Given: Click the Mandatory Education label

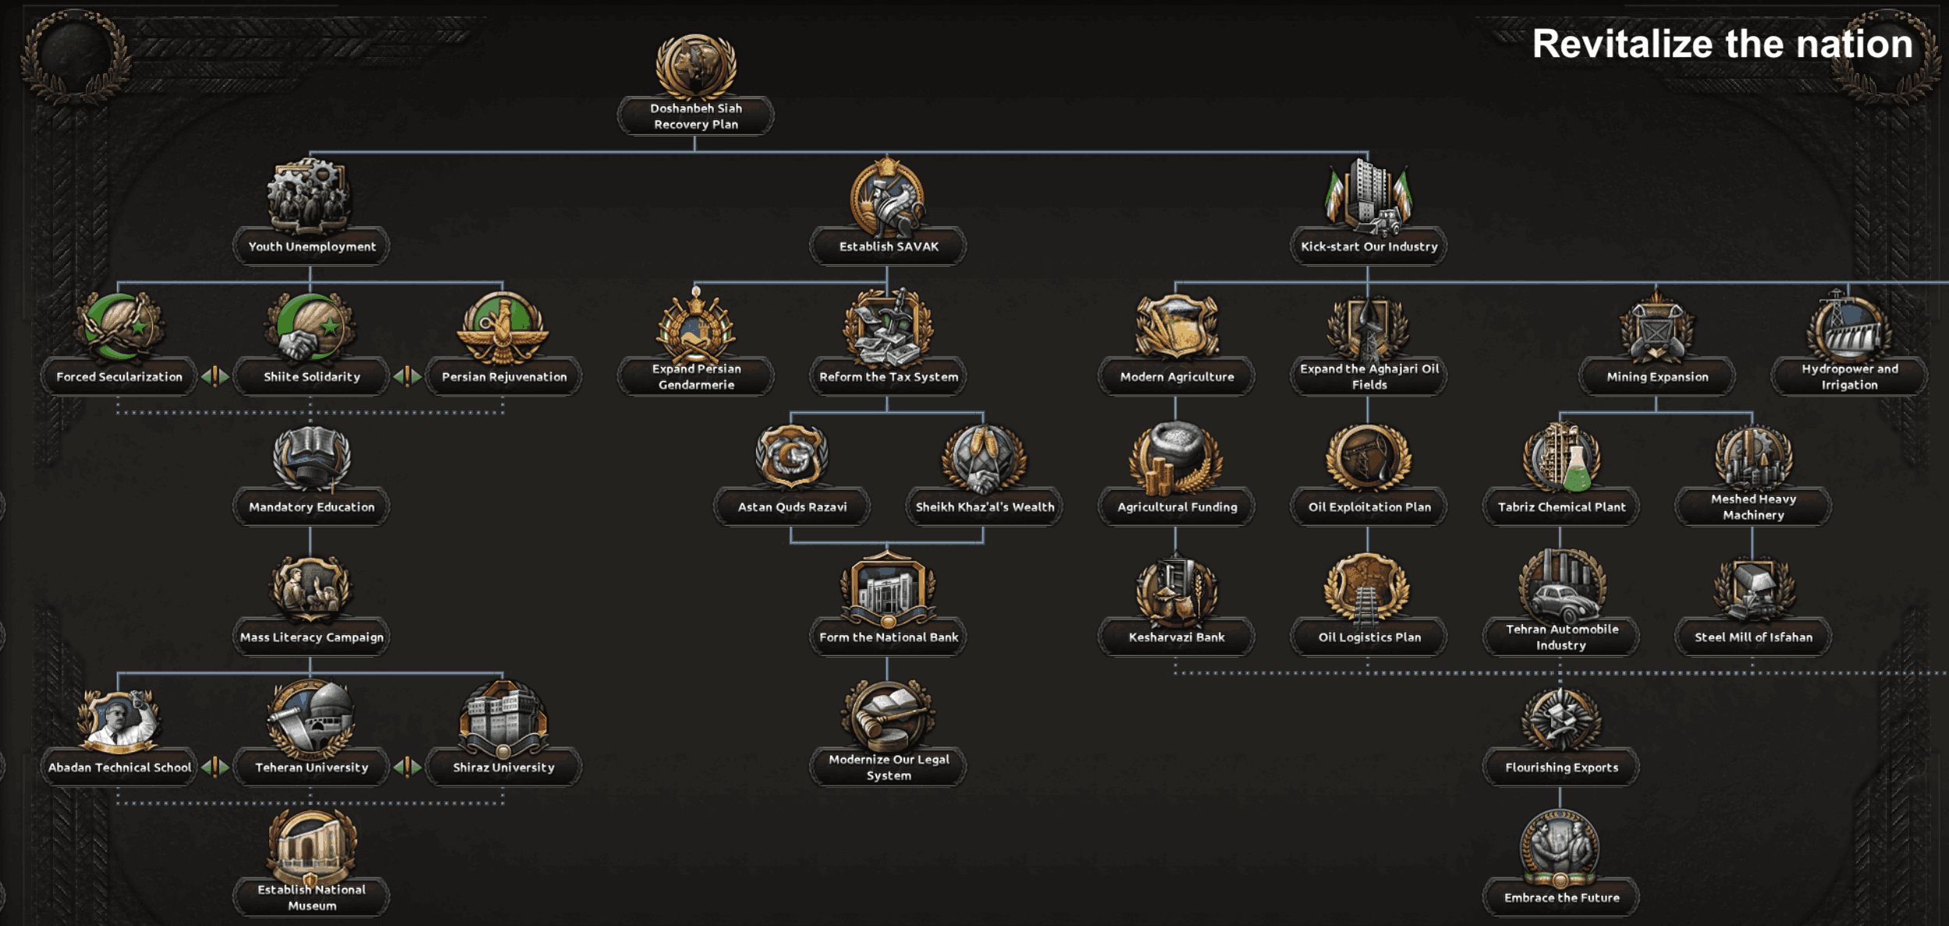Looking at the screenshot, I should click(x=311, y=507).
